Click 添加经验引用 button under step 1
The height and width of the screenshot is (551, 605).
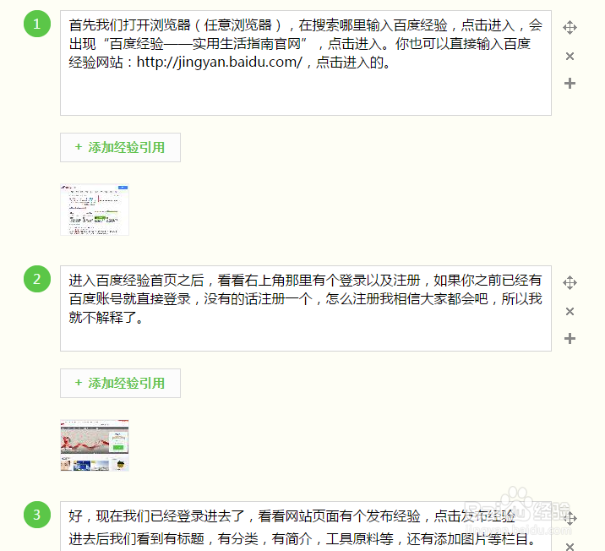[120, 147]
